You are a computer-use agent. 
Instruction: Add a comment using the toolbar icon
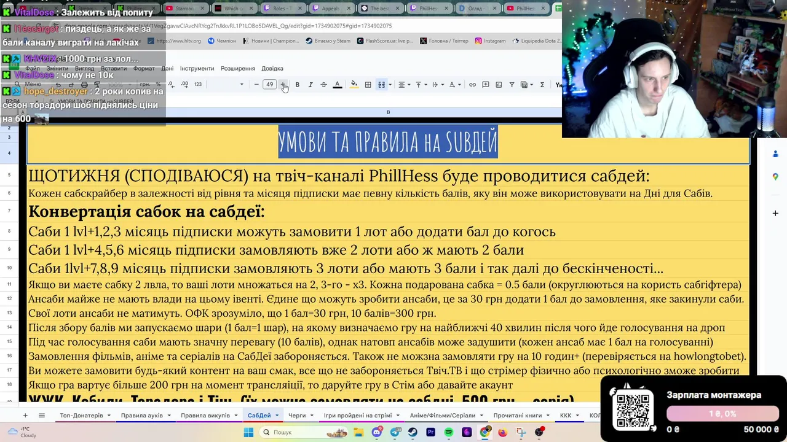pyautogui.click(x=486, y=85)
